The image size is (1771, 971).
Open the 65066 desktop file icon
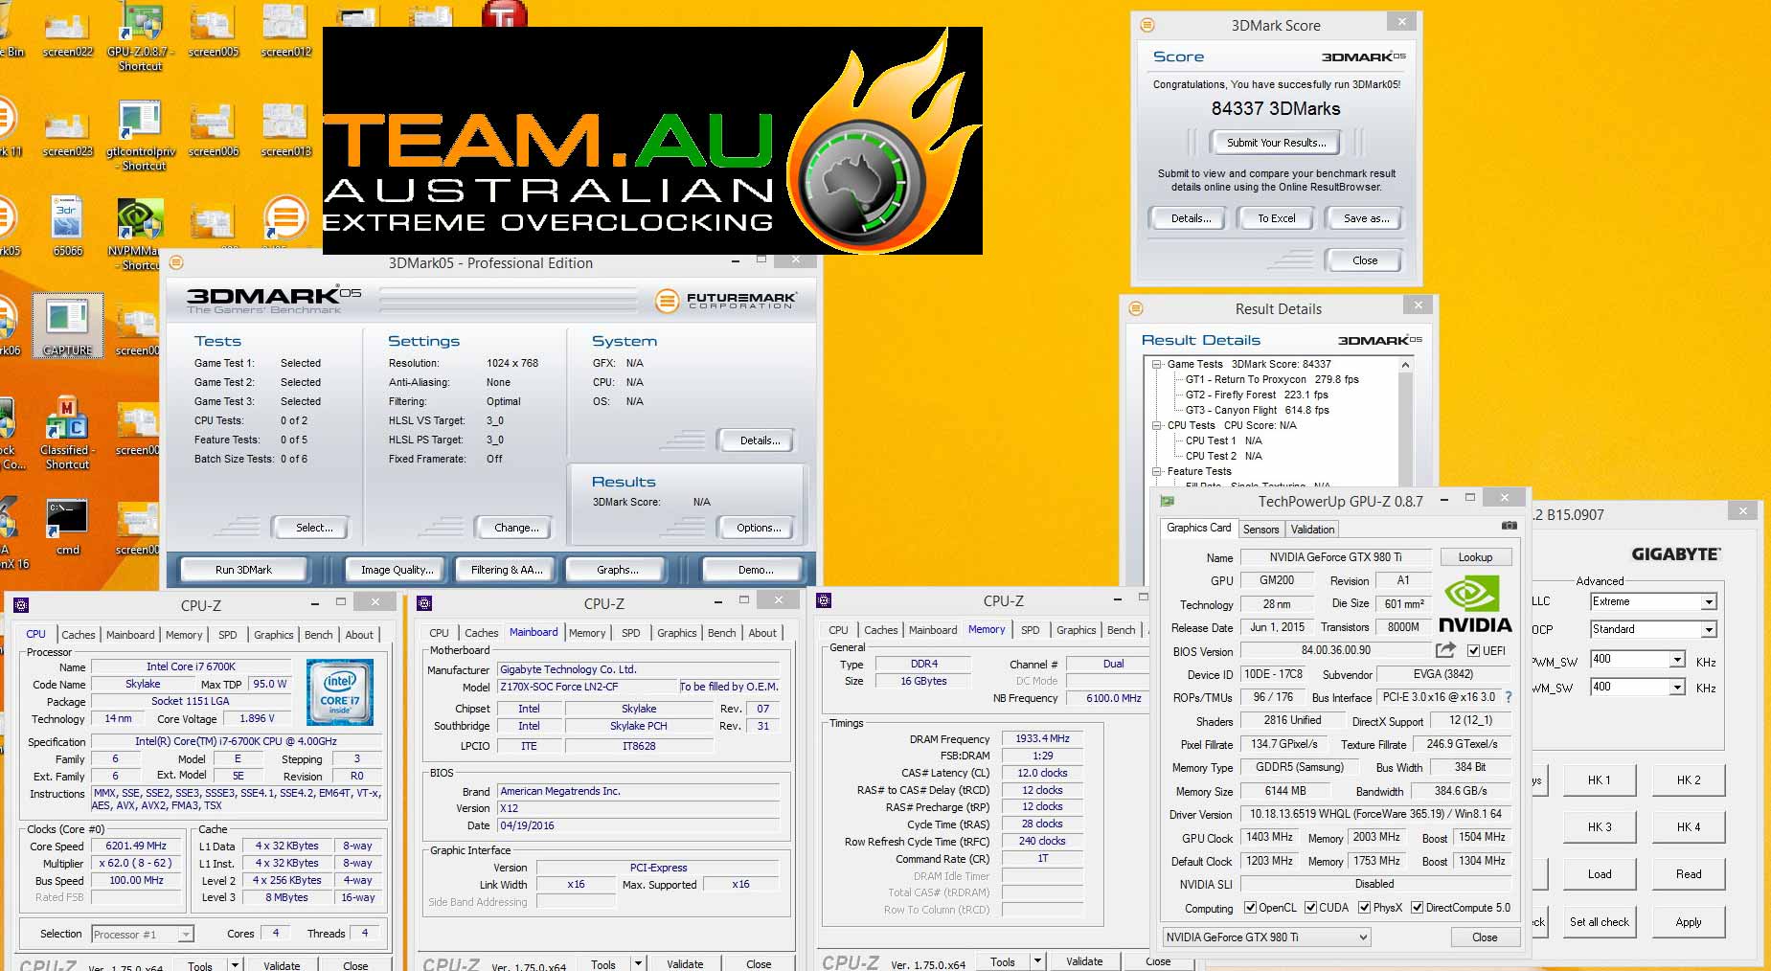pyautogui.click(x=67, y=227)
